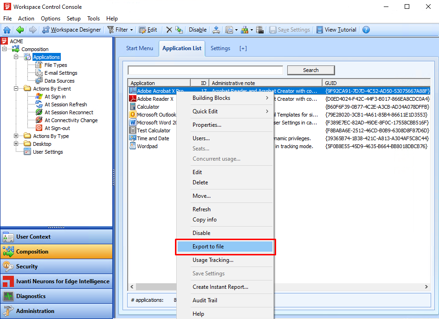Viewport: 439px width, 319px height.
Task: Select E-mail Settings in the tree
Action: click(x=61, y=73)
